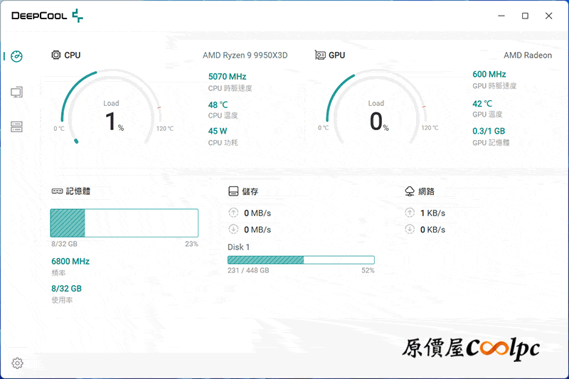This screenshot has width=569, height=379.
Task: Click the memory usage bar showing 23%
Action: coord(124,223)
